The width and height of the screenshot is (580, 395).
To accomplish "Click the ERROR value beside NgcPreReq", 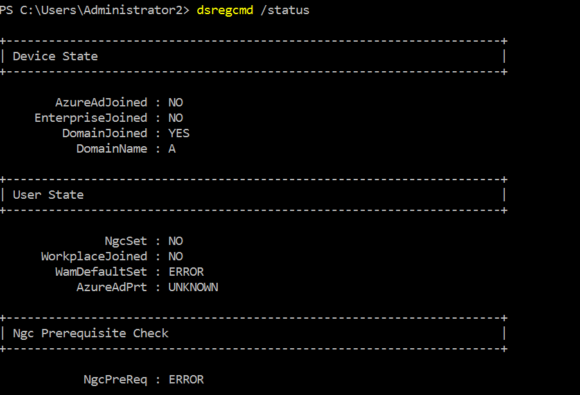I will 186,380.
